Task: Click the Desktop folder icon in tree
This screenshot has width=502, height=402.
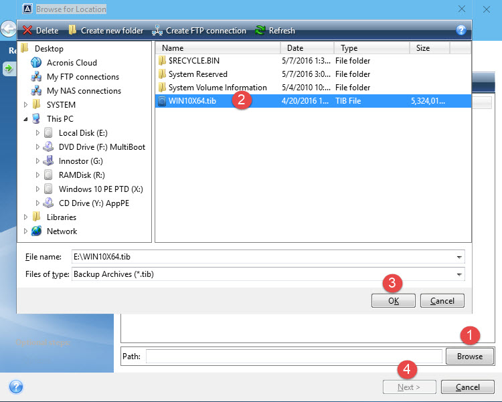Action: click(25, 48)
